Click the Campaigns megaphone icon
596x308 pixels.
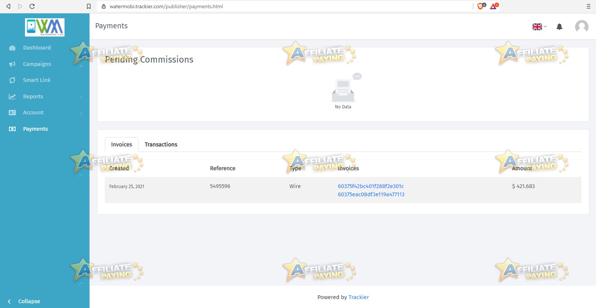pos(12,64)
